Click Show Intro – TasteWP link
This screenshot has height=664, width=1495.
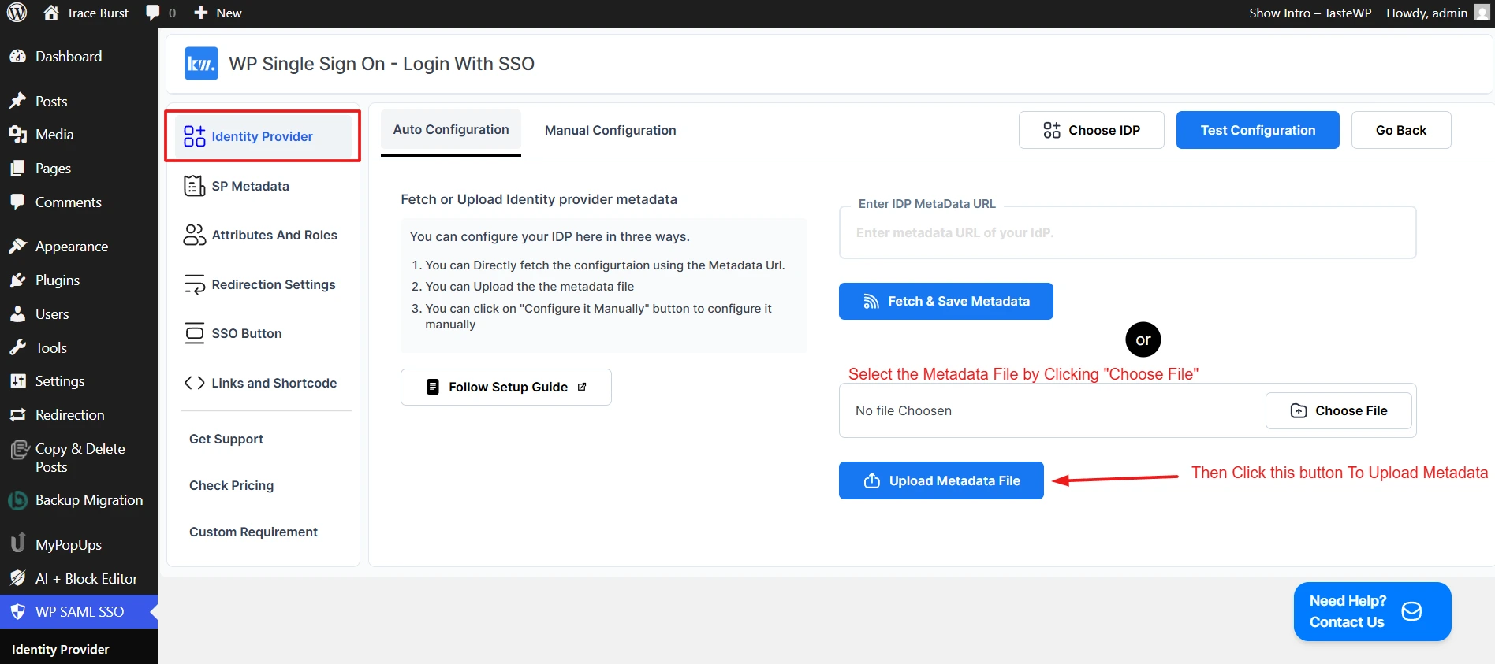1310,13
